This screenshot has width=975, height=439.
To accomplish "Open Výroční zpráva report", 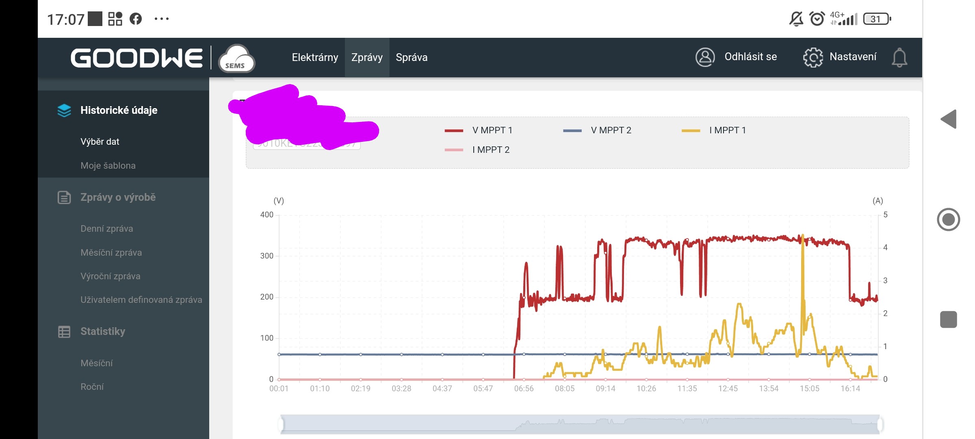I will click(x=110, y=276).
